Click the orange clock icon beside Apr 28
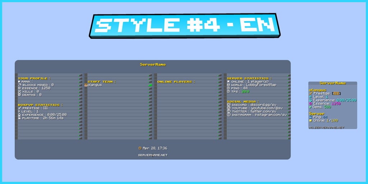Screen dimensions: 368x184 click(140, 148)
